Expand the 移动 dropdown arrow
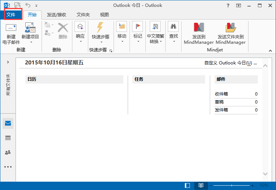 (122, 42)
